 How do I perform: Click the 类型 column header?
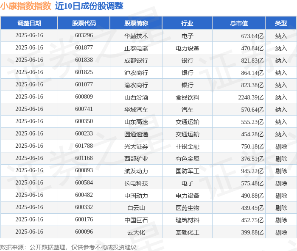point(281,23)
